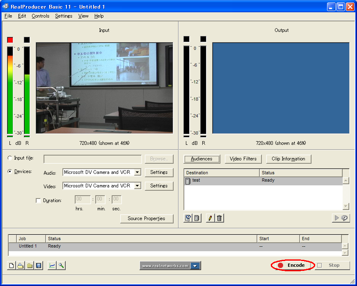Screen dimensions: 357x286
Task: Select the Input file radio button
Action: [10, 158]
